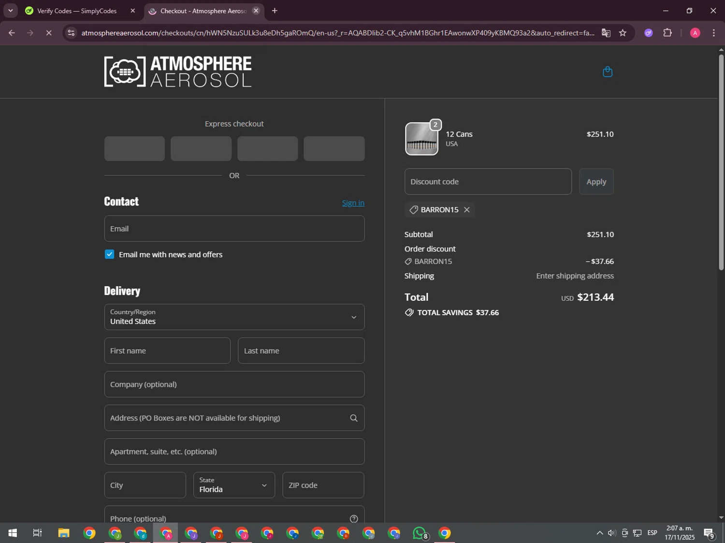Expand the State dropdown showing Florida
The image size is (725, 543).
(x=234, y=485)
